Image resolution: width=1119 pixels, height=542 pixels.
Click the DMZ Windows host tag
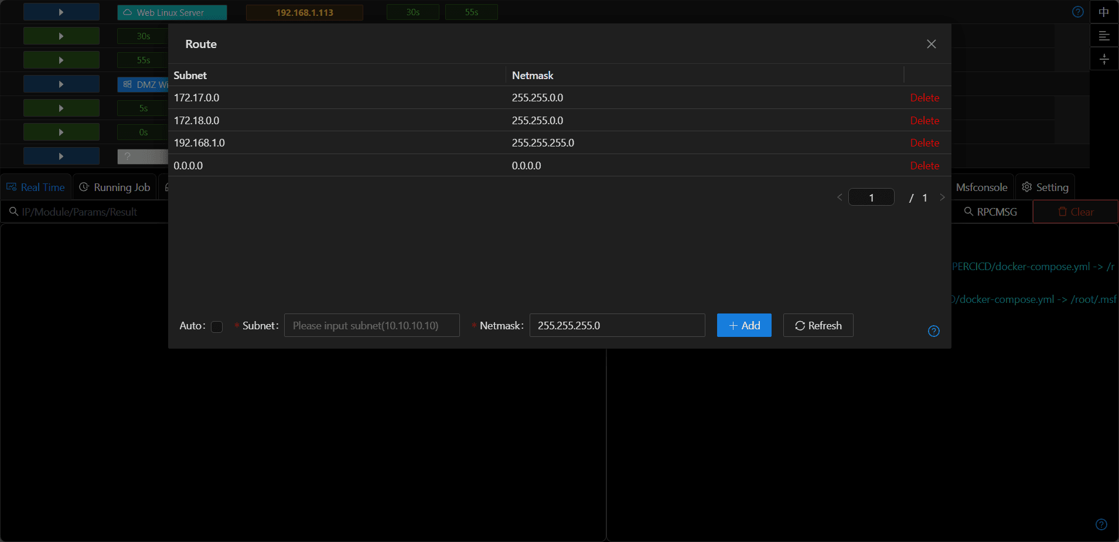143,84
